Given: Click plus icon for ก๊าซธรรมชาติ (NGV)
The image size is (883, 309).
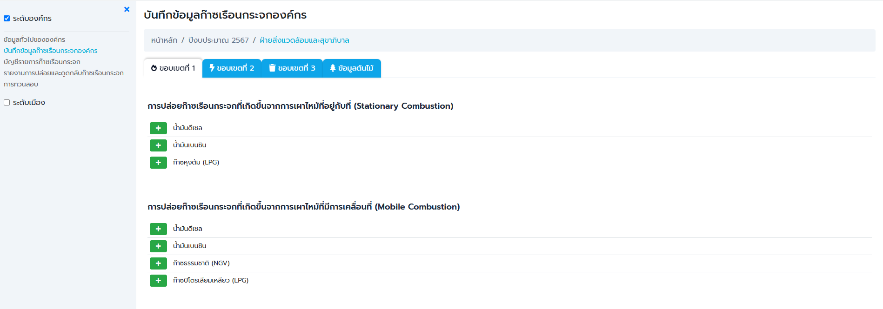Looking at the screenshot, I should [158, 263].
